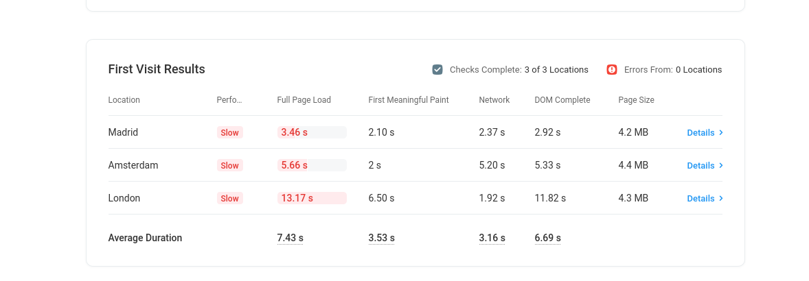Expand Madrid row chevron arrow
The image size is (809, 281).
pos(721,132)
